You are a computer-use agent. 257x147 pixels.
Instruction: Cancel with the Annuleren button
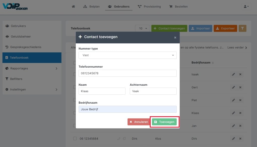(x=139, y=122)
